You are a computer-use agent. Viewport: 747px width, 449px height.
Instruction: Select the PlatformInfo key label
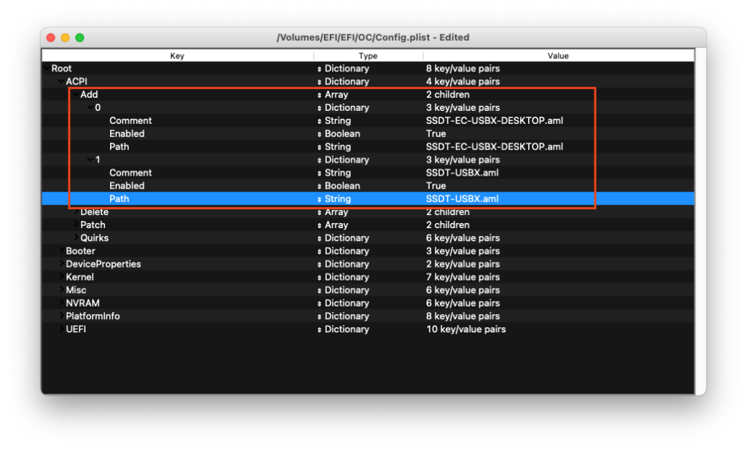point(93,316)
